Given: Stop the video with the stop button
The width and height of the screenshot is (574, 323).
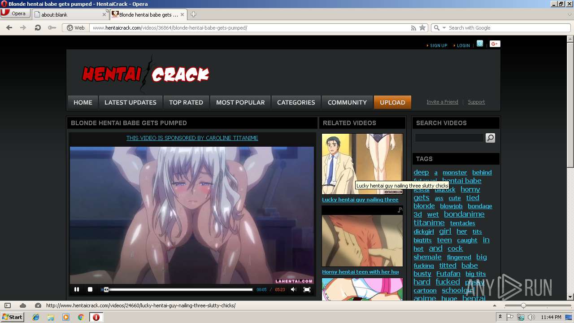Looking at the screenshot, I should tap(90, 289).
